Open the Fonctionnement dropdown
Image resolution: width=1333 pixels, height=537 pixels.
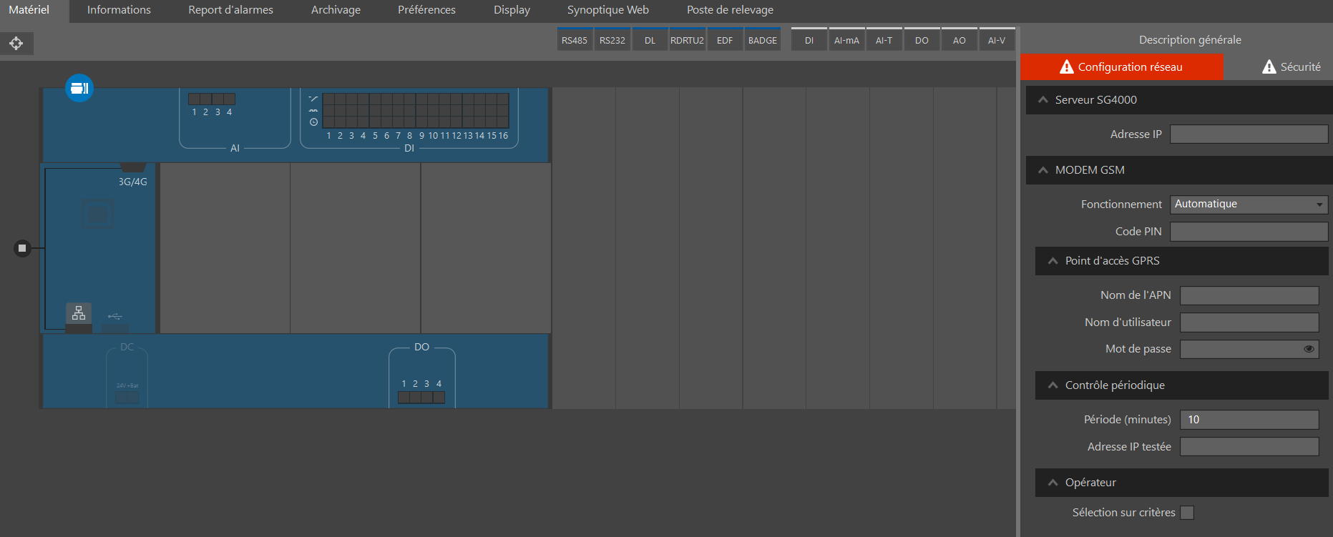click(1249, 205)
